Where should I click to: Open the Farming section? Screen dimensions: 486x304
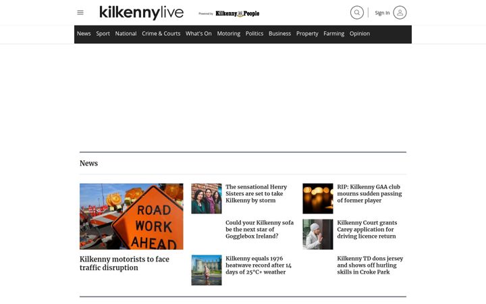pos(334,34)
